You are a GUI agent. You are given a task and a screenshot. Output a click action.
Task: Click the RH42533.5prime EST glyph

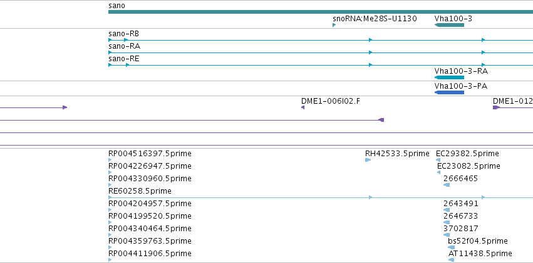[368, 160]
